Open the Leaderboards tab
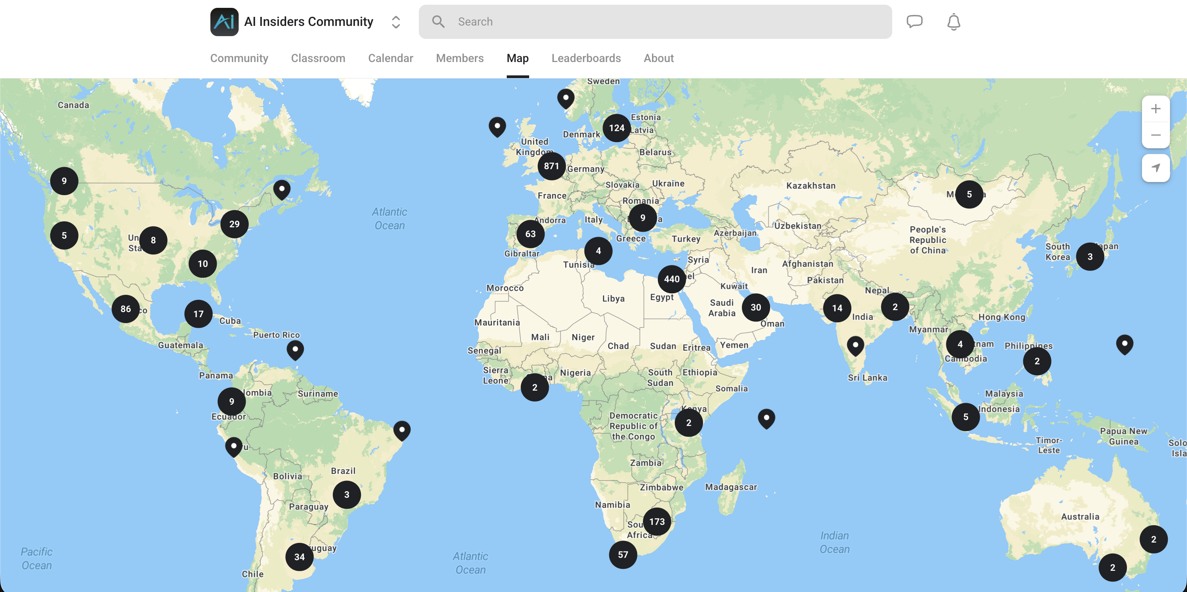1187x592 pixels. tap(586, 58)
